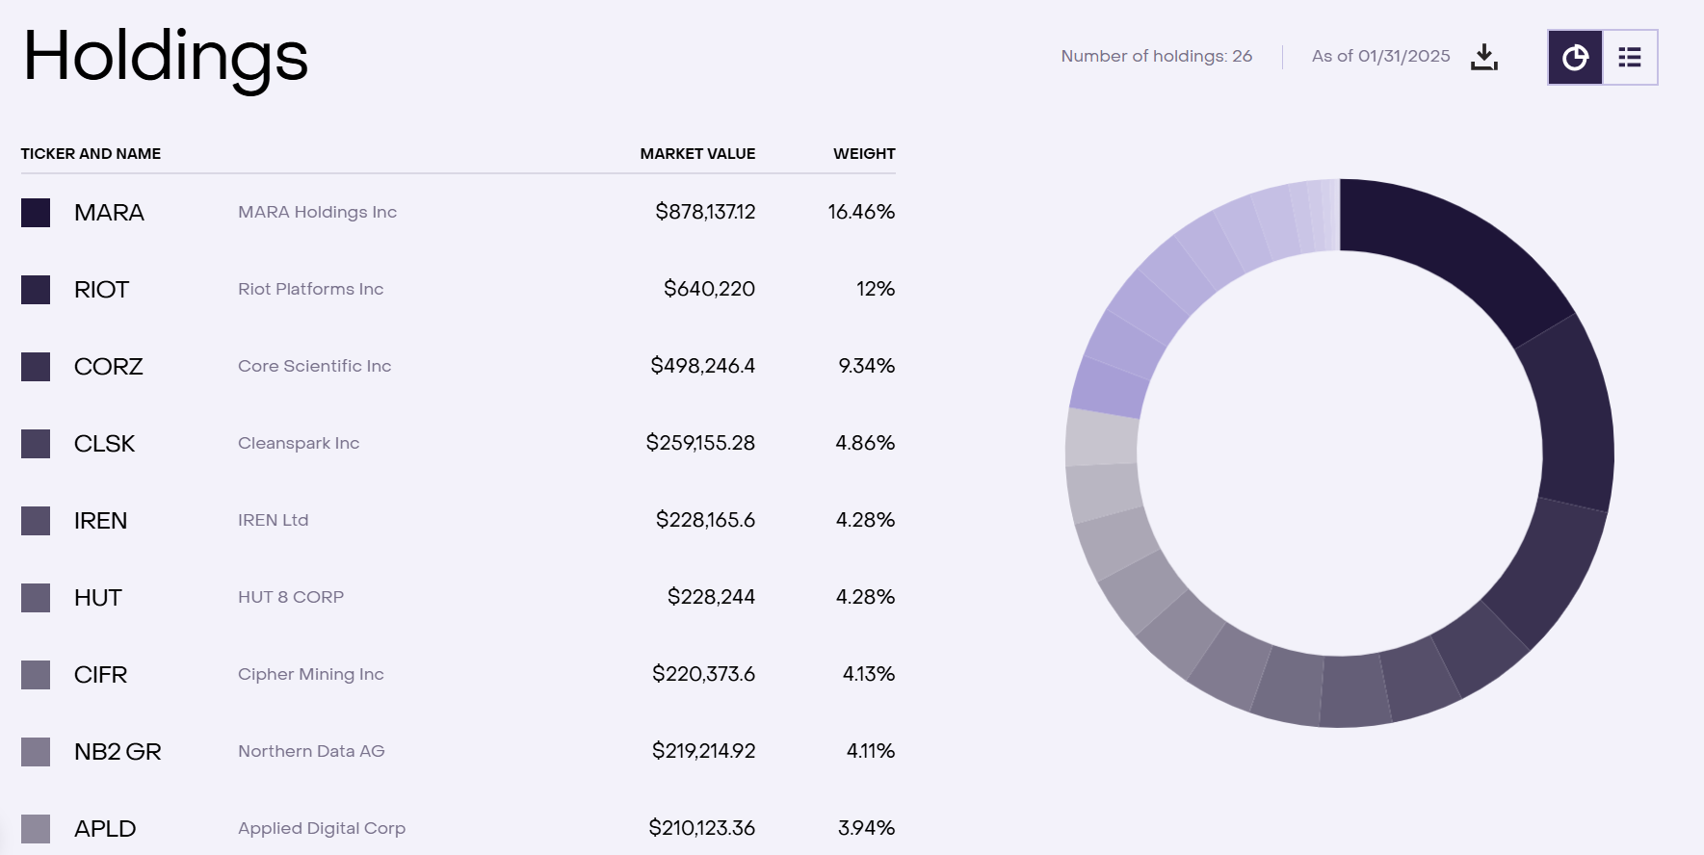Image resolution: width=1704 pixels, height=855 pixels.
Task: Click the WEIGHT column header
Action: click(x=864, y=154)
